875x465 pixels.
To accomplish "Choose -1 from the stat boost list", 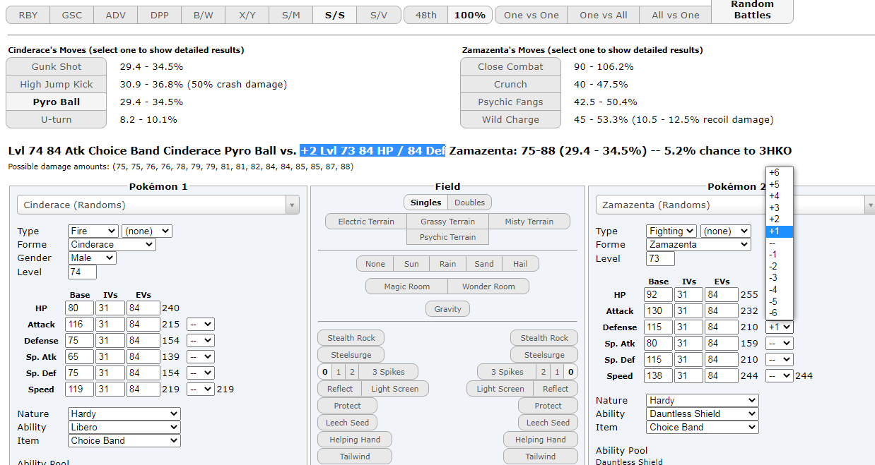I will [x=773, y=255].
